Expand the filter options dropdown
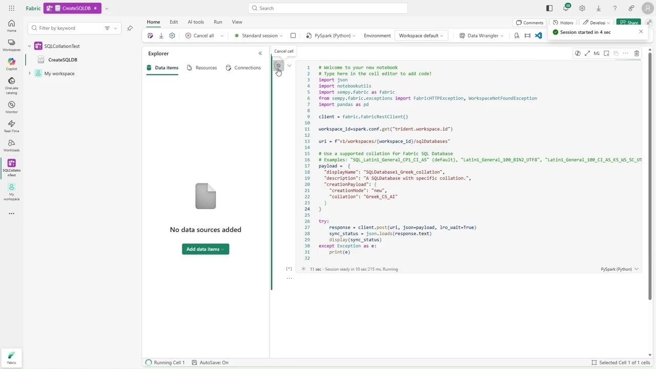Screen dimensions: 656x369 point(115,28)
